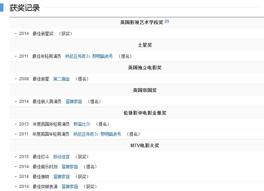Image resolution: width=264 pixels, height=191 pixels.
Task: Click 最佳打斗 text in 2015 row
Action: pyautogui.click(x=41, y=157)
